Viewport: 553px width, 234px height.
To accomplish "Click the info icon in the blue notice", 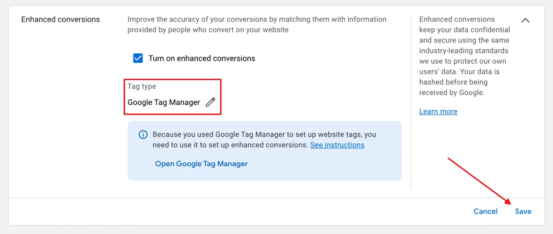I will click(143, 134).
